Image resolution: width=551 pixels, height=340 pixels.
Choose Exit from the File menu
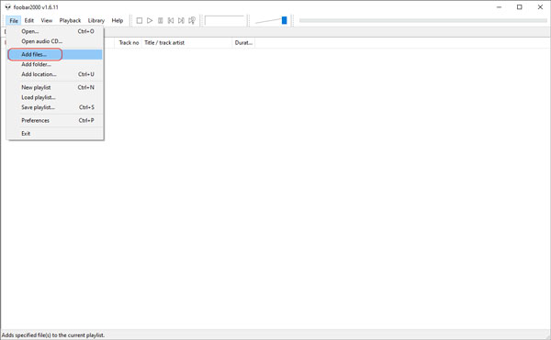(x=55, y=134)
